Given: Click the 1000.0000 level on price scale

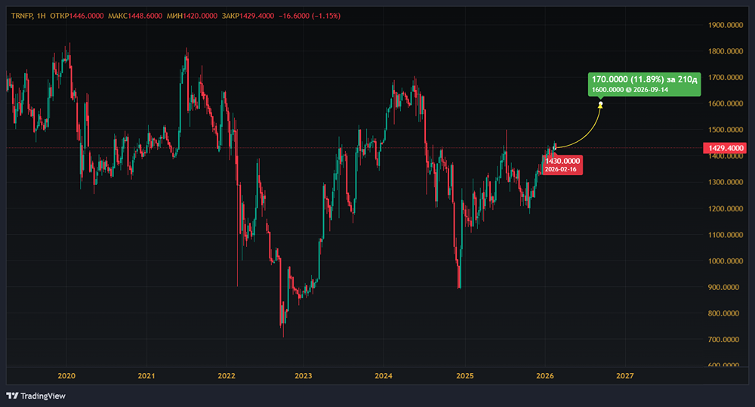Looking at the screenshot, I should [x=723, y=261].
